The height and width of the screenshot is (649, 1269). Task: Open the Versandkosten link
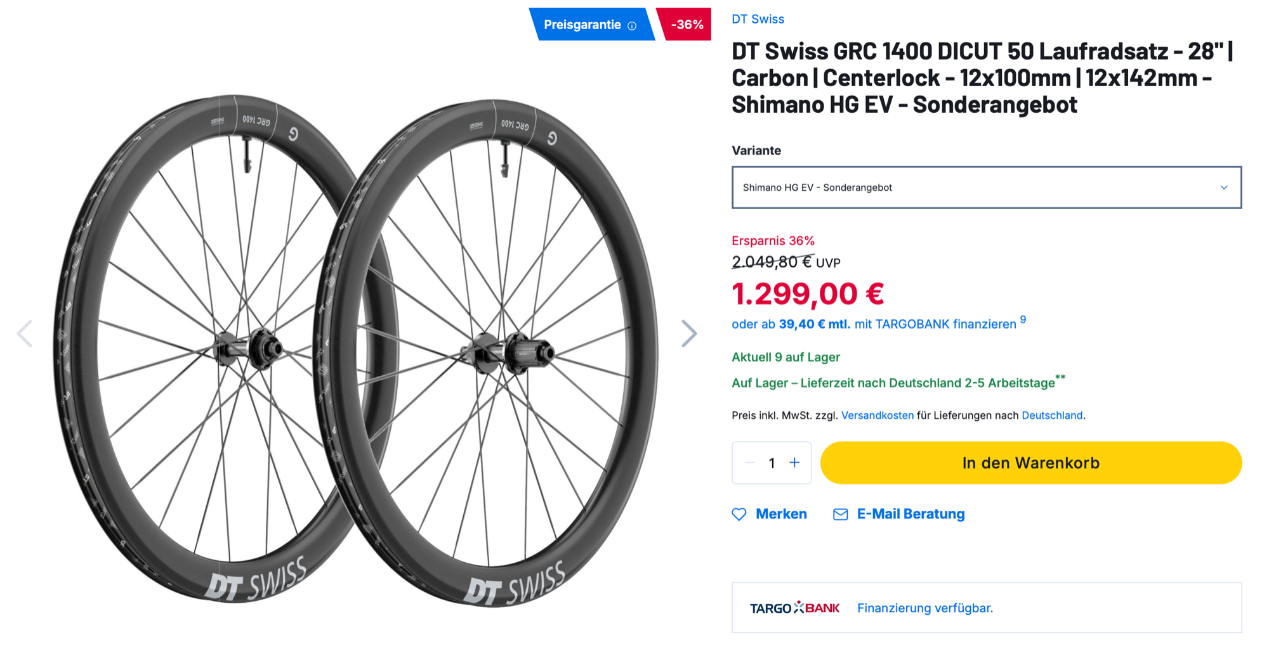click(x=877, y=415)
